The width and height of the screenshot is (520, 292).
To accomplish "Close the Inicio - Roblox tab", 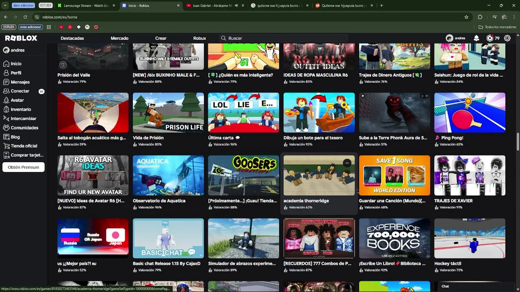I will (178, 6).
